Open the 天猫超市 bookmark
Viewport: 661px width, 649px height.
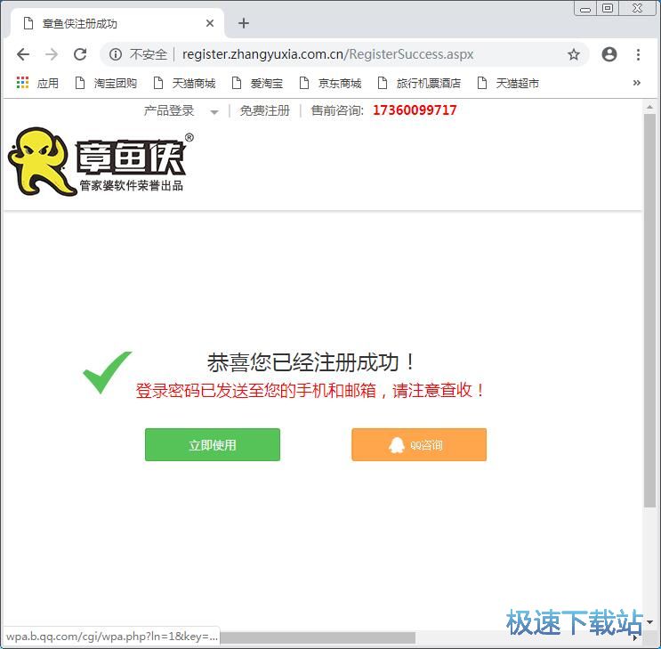tap(508, 83)
